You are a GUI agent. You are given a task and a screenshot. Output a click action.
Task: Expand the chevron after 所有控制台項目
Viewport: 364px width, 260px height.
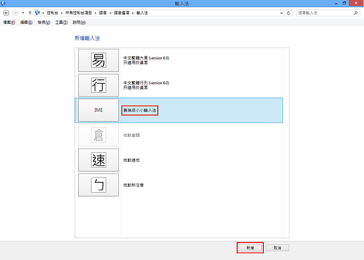tap(95, 13)
